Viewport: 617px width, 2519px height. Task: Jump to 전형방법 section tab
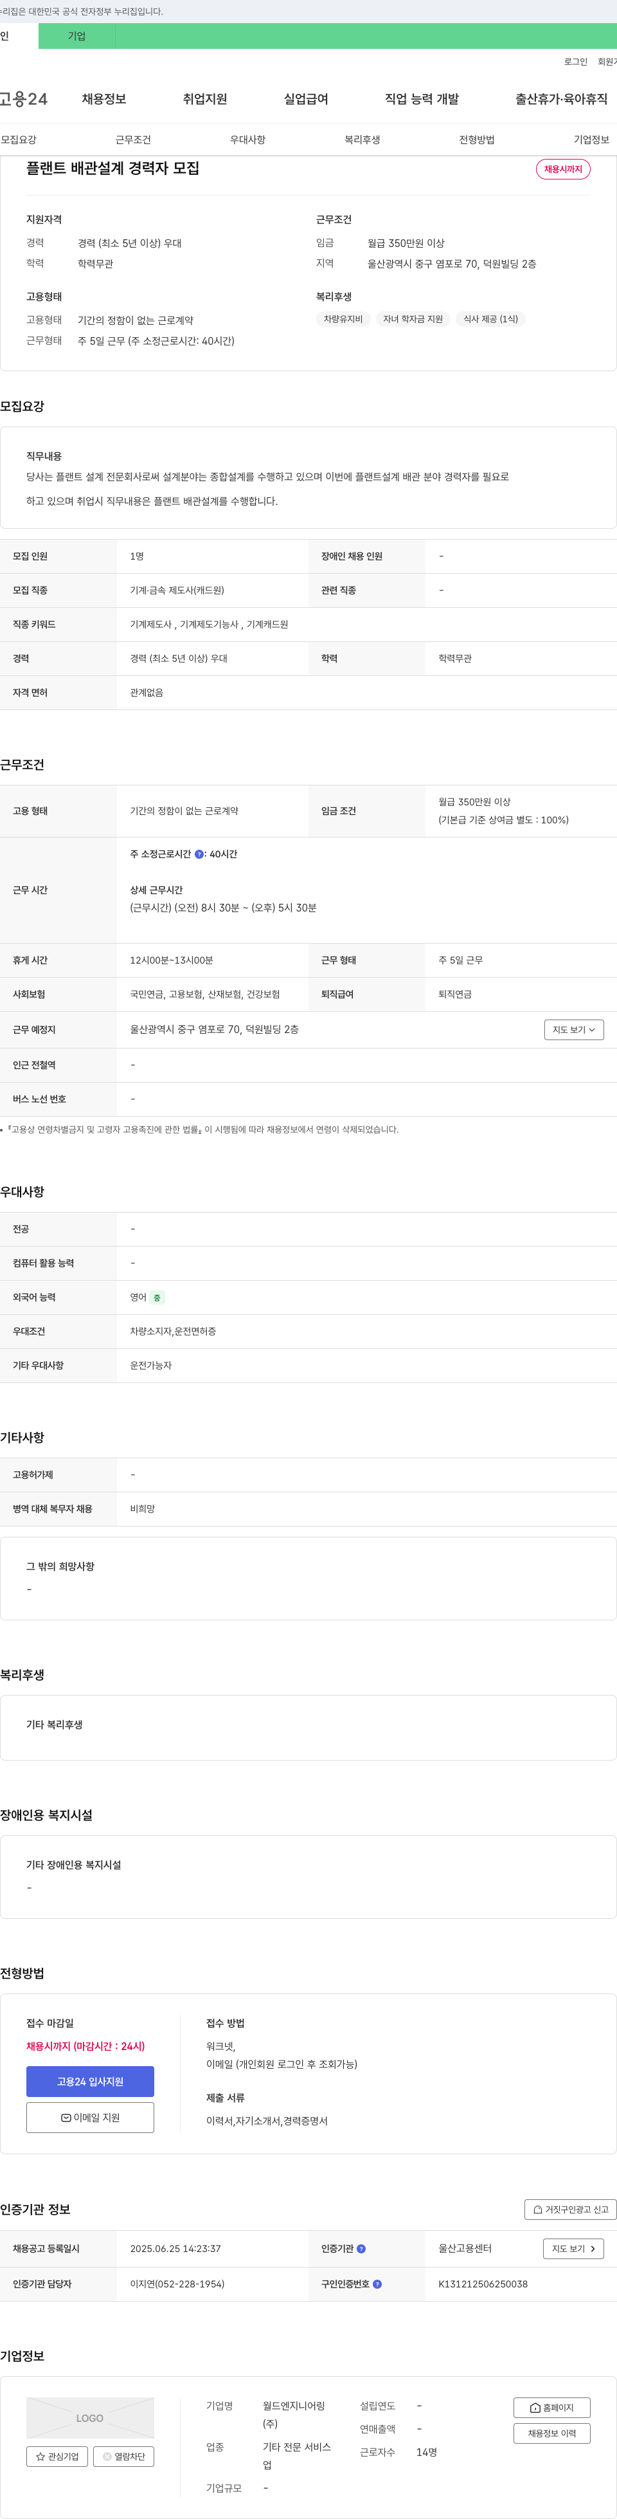click(x=476, y=140)
